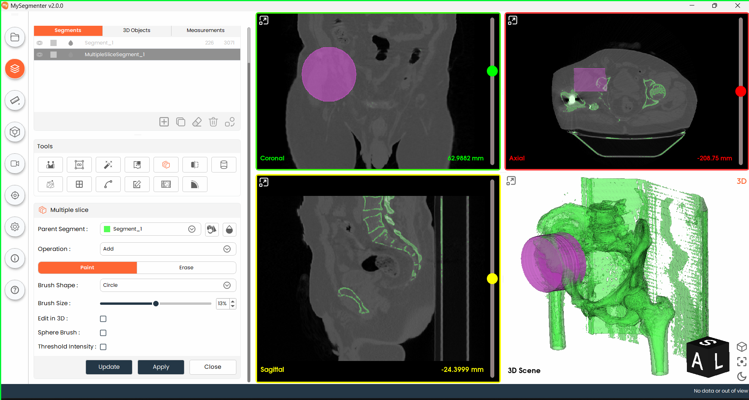Maximize the Coronal view panel
This screenshot has height=400, width=749.
point(264,20)
